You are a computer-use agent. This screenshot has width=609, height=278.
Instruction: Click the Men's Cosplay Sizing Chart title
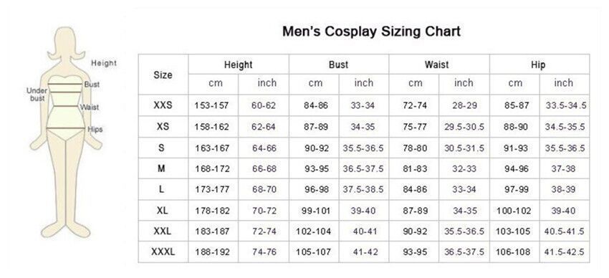371,31
